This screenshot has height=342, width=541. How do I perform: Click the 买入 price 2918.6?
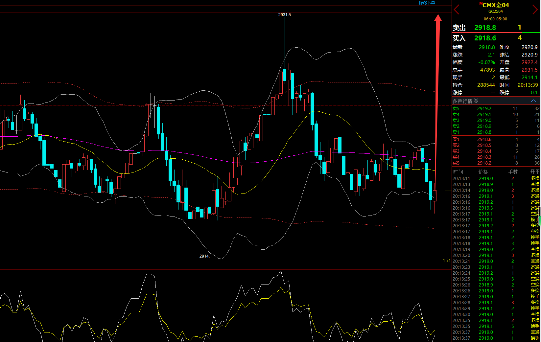pyautogui.click(x=485, y=38)
